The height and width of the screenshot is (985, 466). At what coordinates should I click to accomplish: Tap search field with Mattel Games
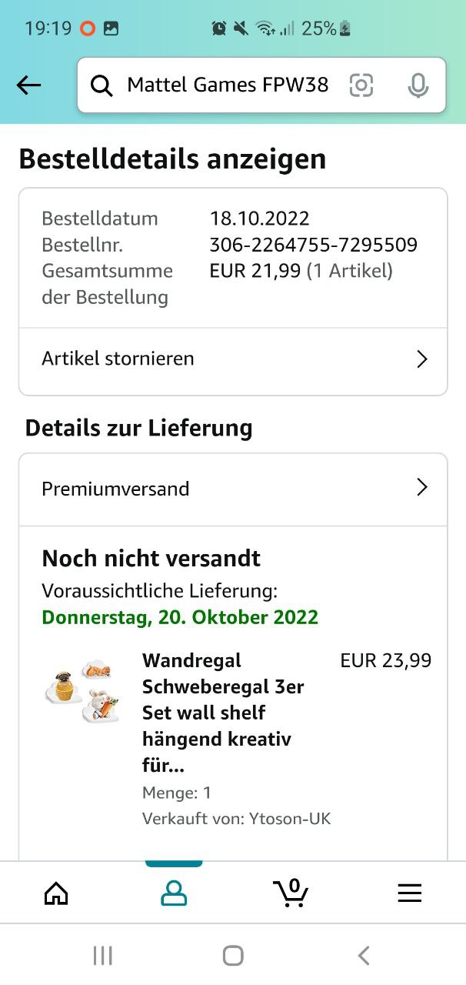228,85
